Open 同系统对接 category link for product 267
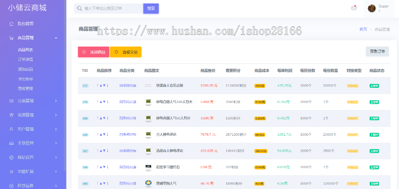The image size is (399, 189). point(128,151)
